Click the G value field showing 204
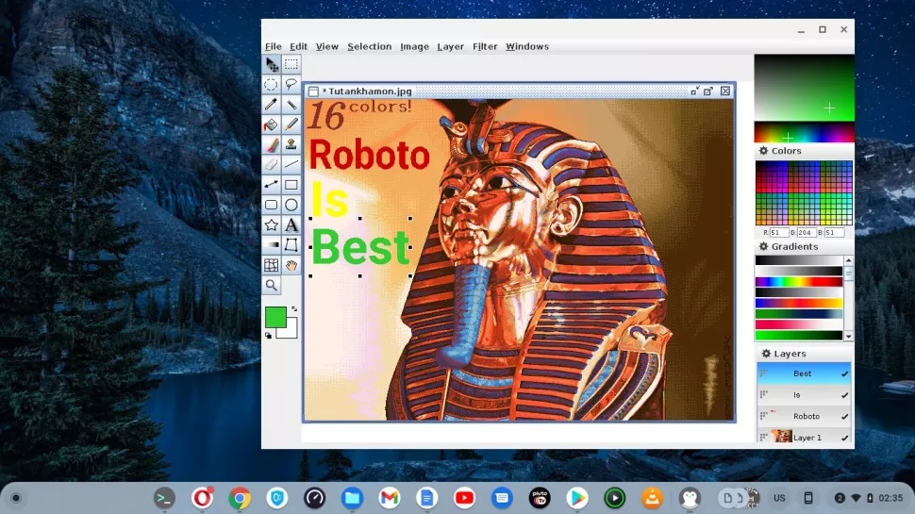 click(x=807, y=232)
